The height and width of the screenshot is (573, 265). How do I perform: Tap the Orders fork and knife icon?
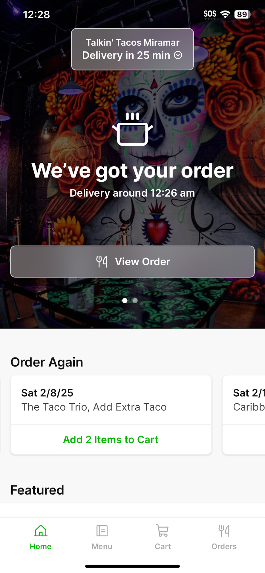point(224,531)
